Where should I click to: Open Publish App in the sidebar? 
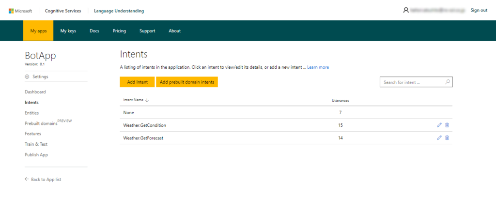tap(36, 154)
